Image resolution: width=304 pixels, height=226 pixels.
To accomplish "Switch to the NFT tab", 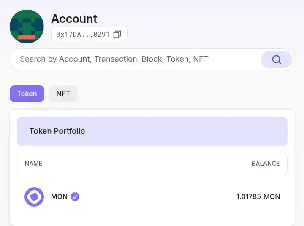I will [63, 94].
